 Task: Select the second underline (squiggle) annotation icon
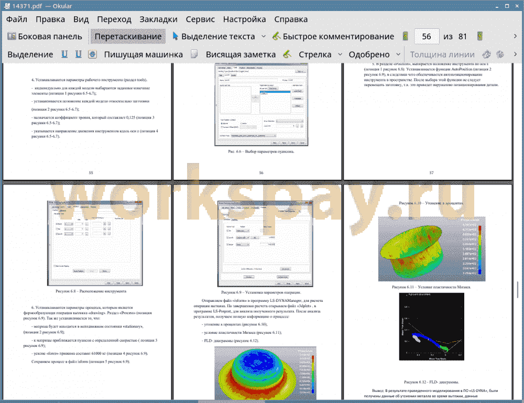point(78,54)
